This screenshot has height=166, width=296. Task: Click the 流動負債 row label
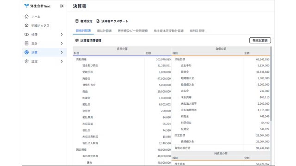click(x=180, y=59)
